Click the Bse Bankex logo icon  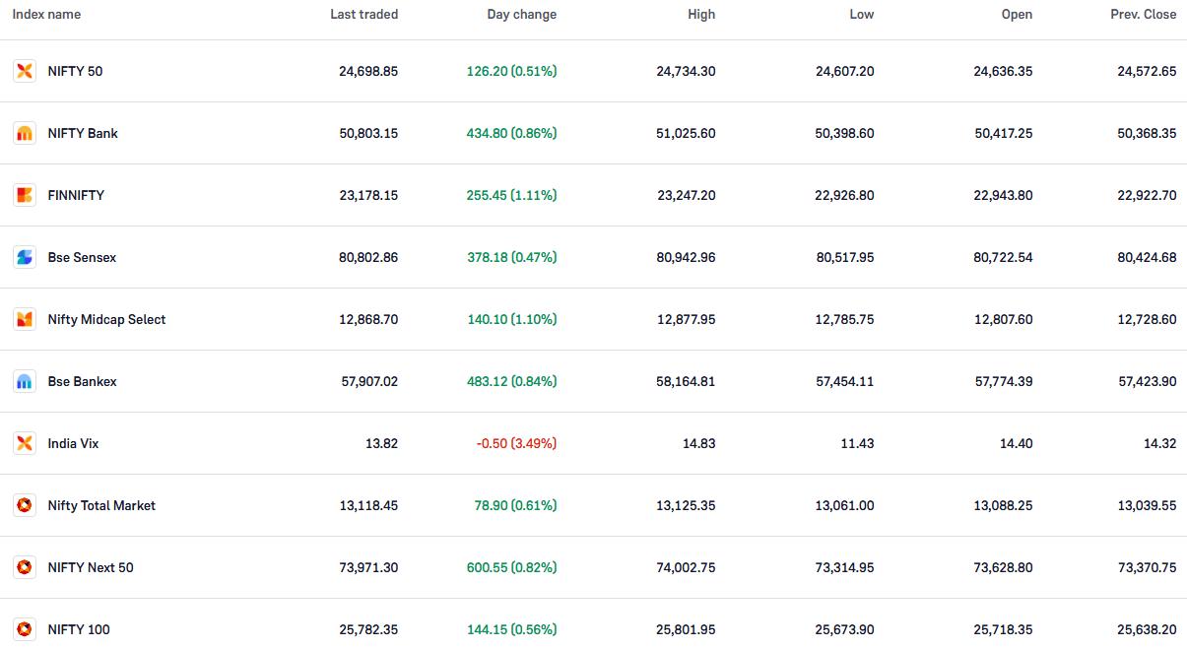pos(25,381)
